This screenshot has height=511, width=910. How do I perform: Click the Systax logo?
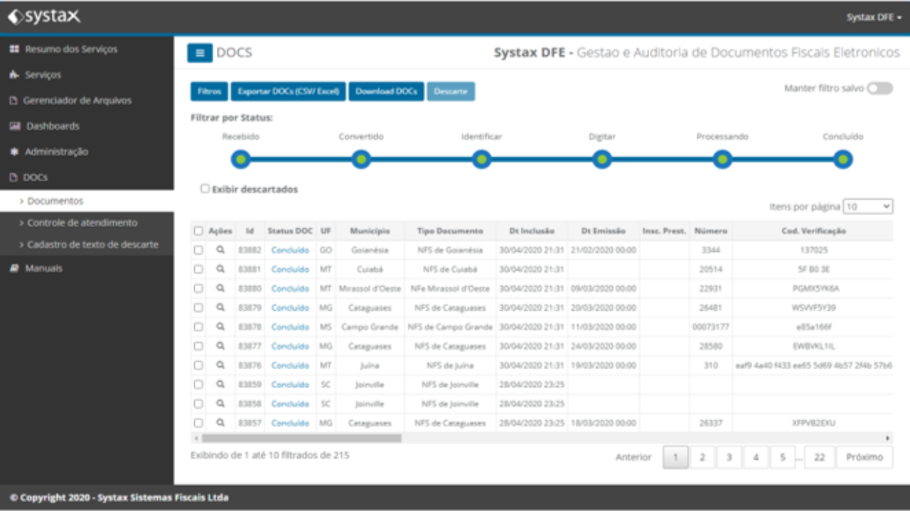coord(44,16)
